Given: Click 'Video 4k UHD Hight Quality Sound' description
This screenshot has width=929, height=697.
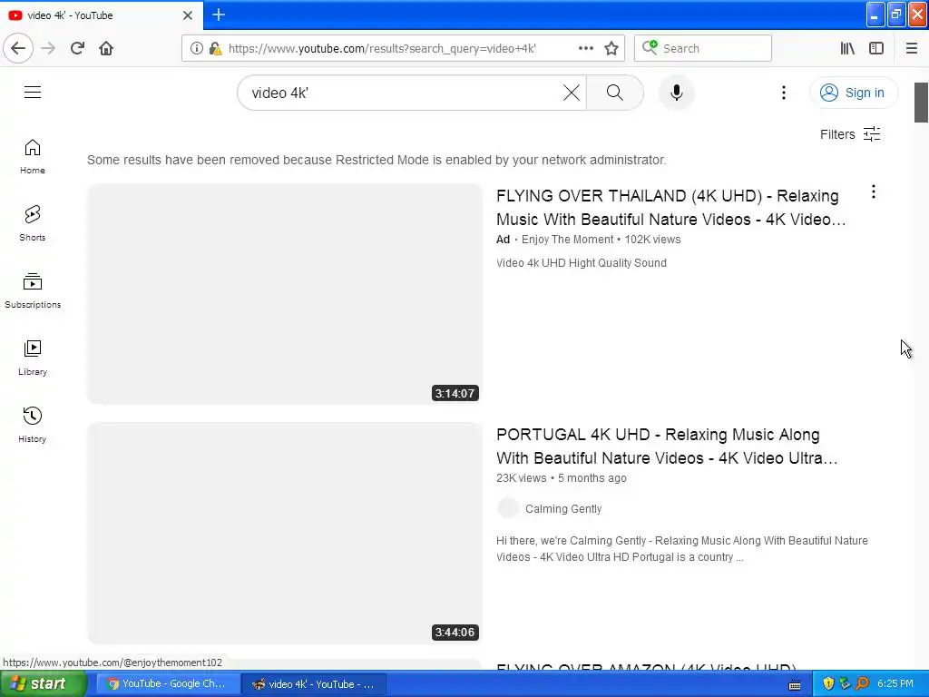Looking at the screenshot, I should tap(582, 263).
